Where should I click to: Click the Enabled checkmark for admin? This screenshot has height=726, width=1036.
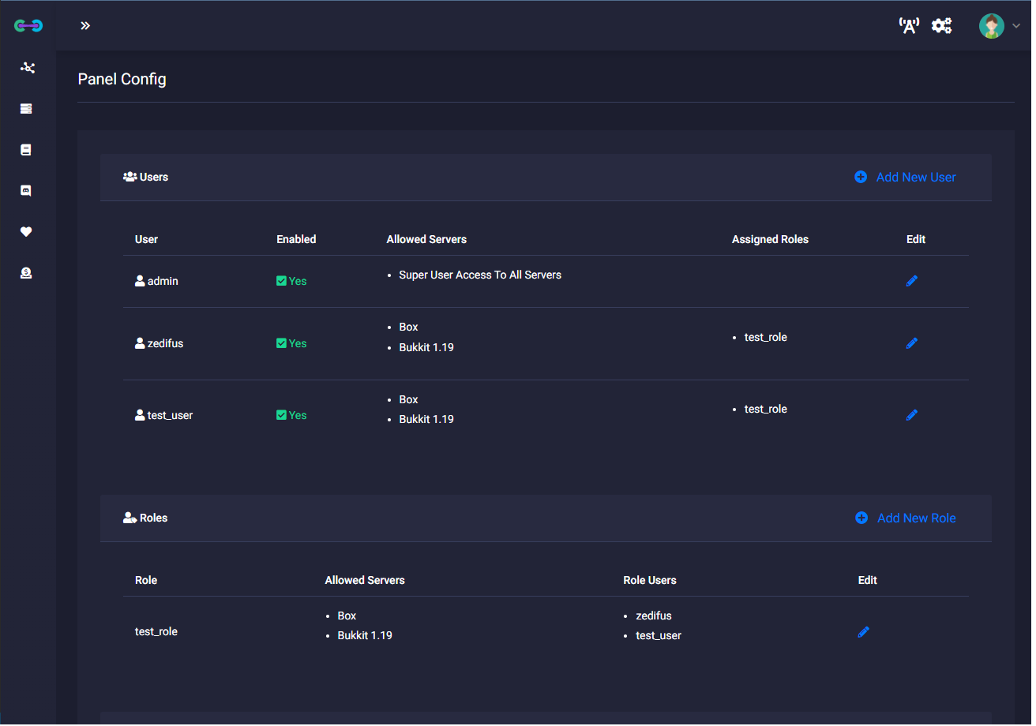[x=281, y=281]
